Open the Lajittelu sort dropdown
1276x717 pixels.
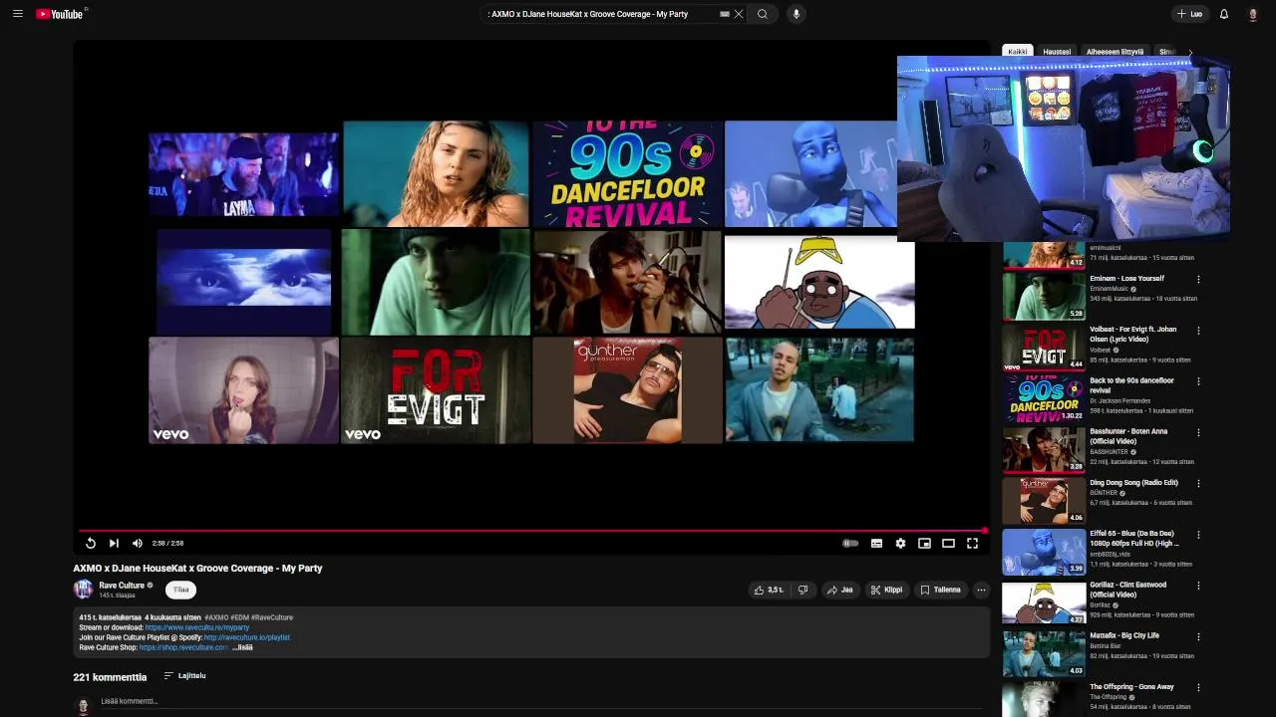pos(184,676)
